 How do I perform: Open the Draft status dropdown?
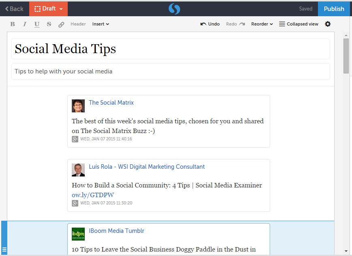coord(48,9)
